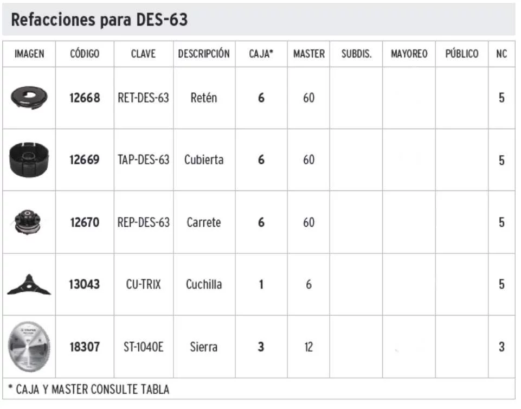Click the CÓDIGO column header
521x409 pixels.
pyautogui.click(x=85, y=54)
